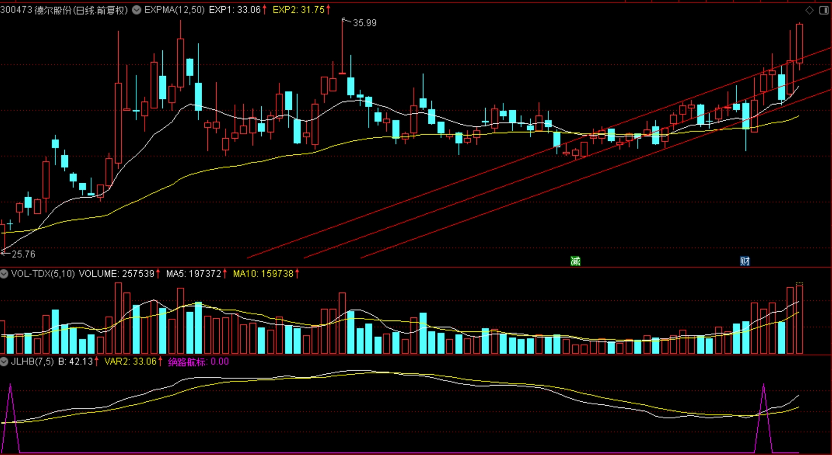Click the 25.76 low price label
The image size is (832, 455).
tap(23, 254)
